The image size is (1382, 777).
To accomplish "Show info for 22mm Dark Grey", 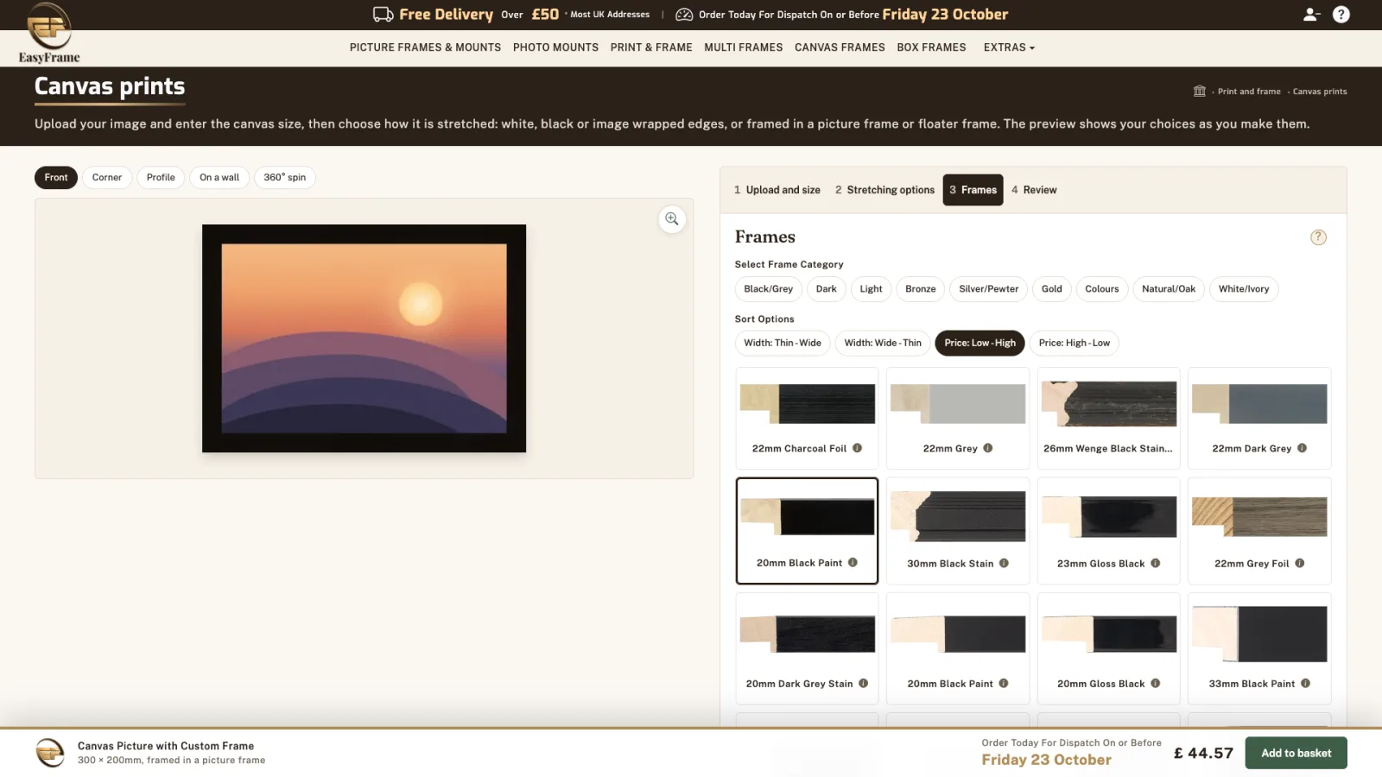I will tap(1302, 448).
